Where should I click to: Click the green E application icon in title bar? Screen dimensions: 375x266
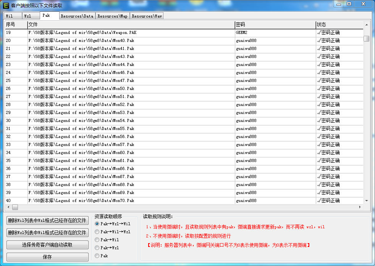pos(6,5)
